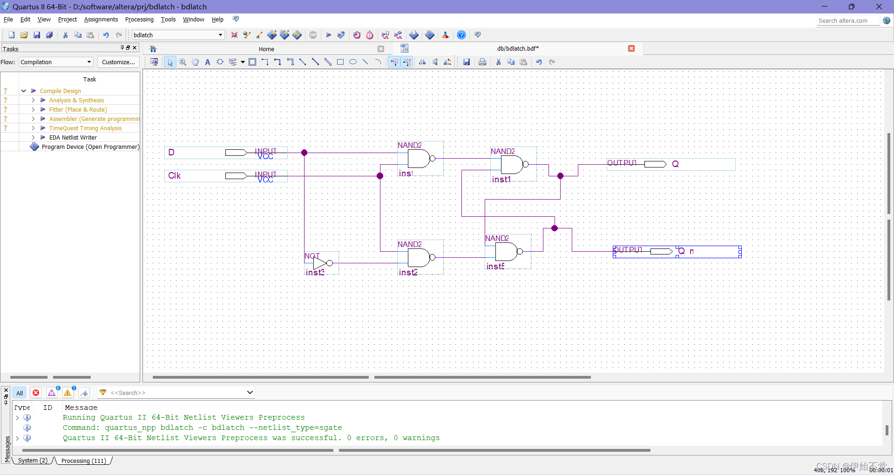Switch to the Home tab

tap(266, 49)
